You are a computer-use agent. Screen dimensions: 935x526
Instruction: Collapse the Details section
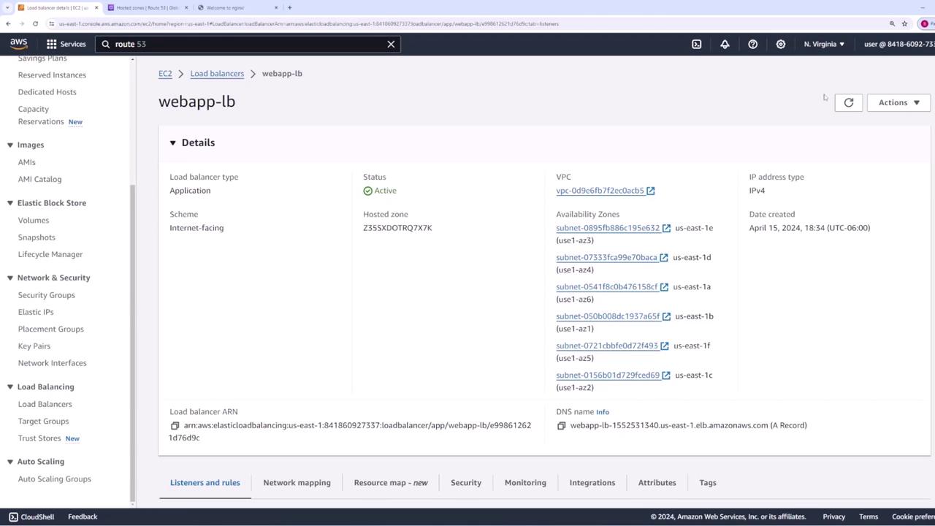(173, 142)
